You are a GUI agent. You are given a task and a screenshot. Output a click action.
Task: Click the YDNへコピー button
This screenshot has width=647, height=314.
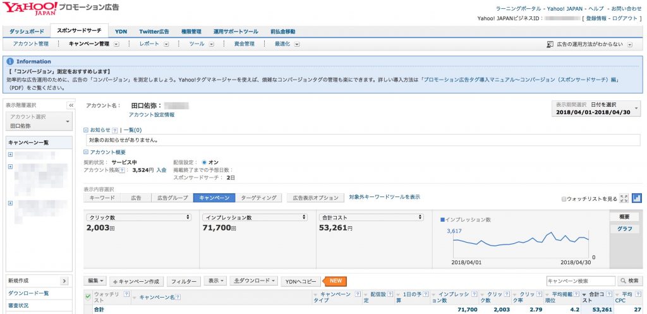[x=300, y=281]
